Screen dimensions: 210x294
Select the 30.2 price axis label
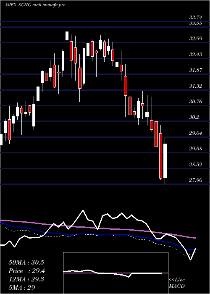pos(194,117)
